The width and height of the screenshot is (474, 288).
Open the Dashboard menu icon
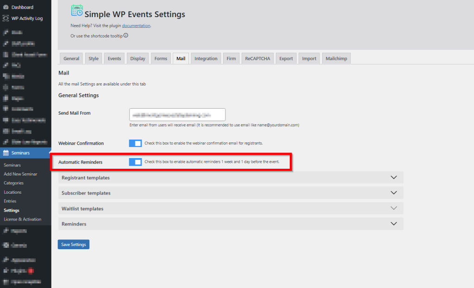click(6, 7)
